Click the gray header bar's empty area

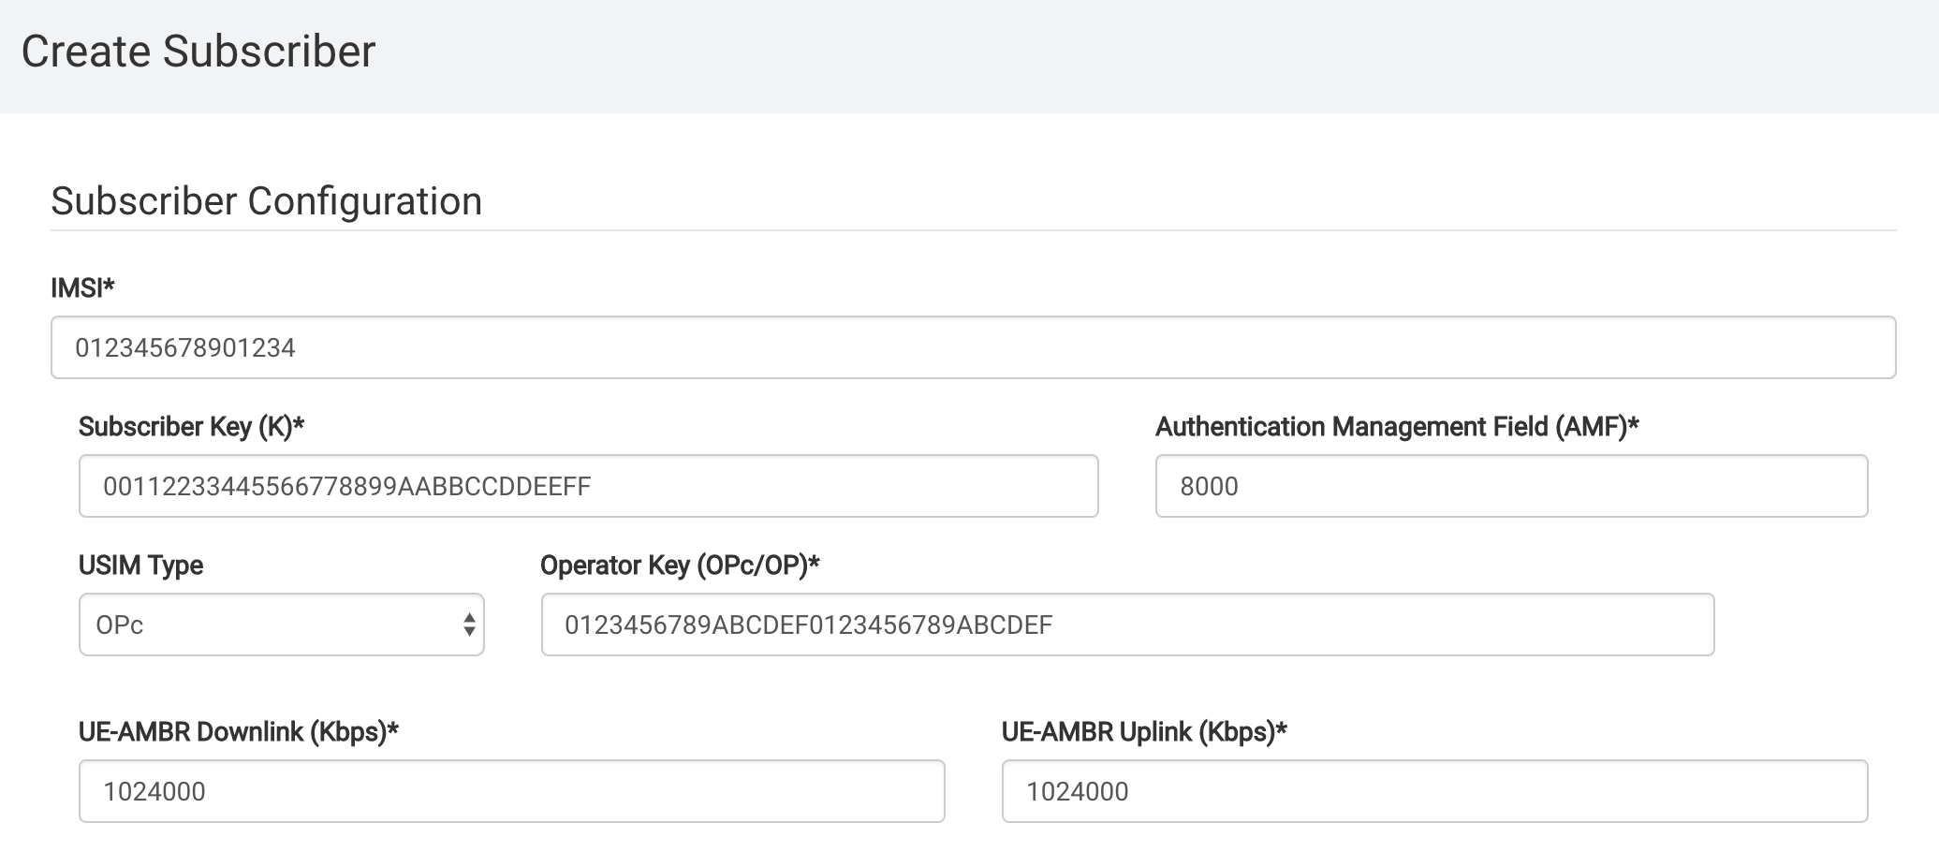(1124, 56)
